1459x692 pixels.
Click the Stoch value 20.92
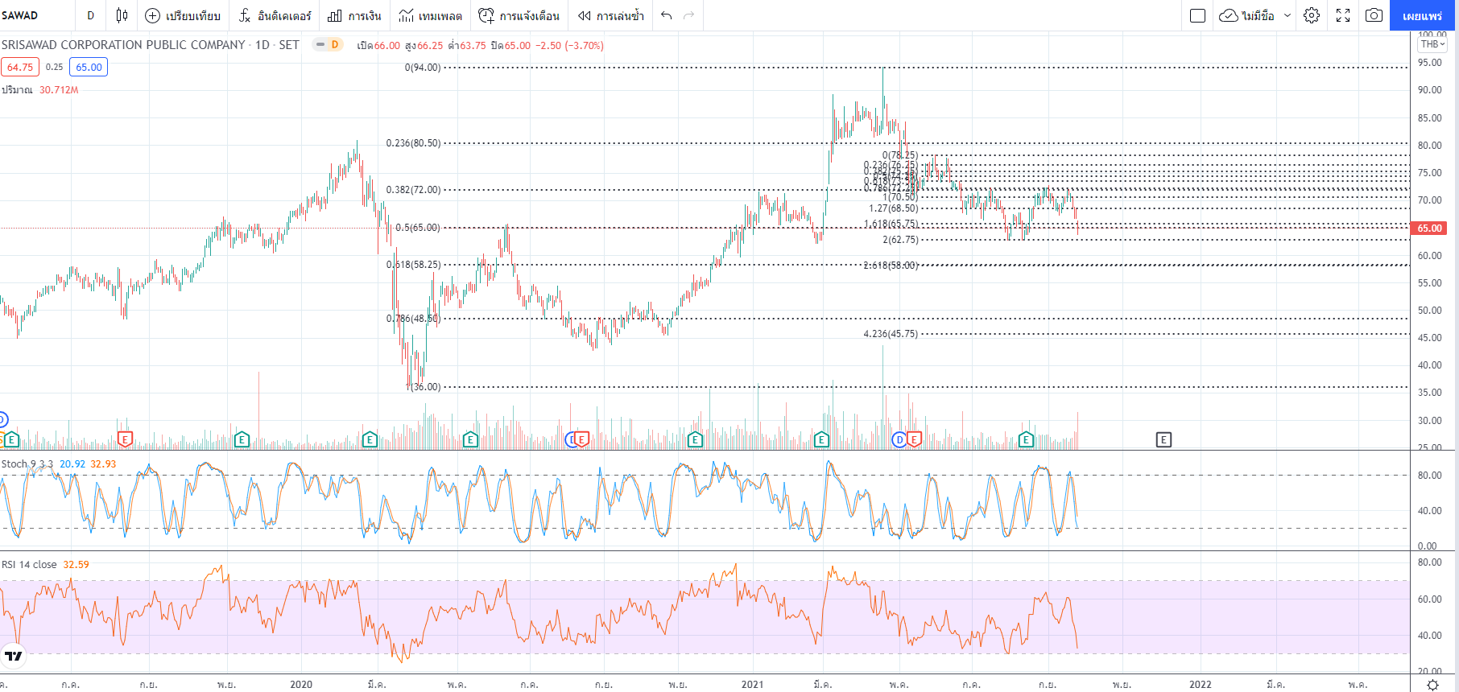[72, 464]
